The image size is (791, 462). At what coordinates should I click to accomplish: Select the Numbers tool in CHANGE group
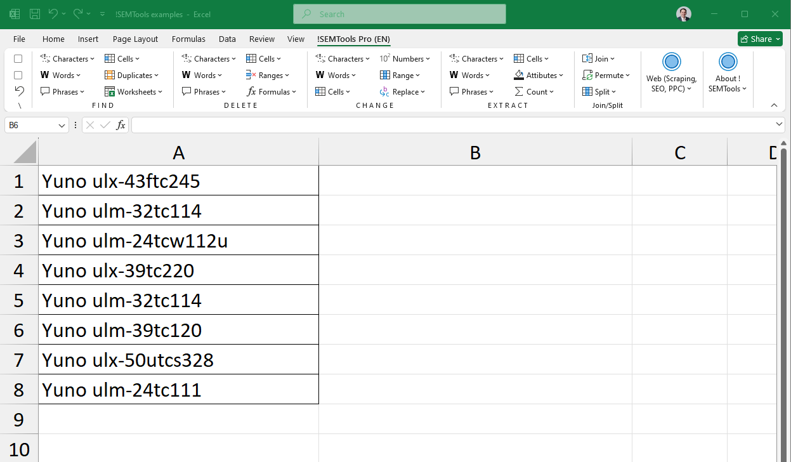pos(405,58)
